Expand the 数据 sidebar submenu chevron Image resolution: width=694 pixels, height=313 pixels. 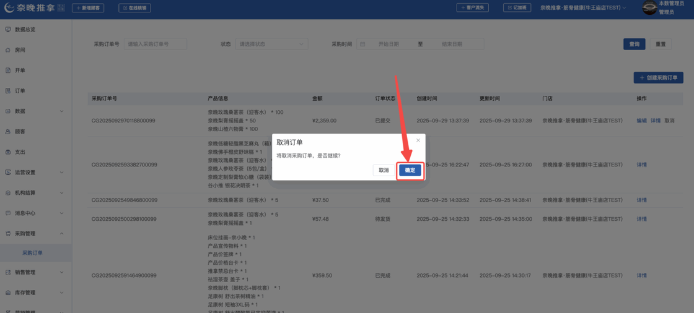[x=61, y=111]
